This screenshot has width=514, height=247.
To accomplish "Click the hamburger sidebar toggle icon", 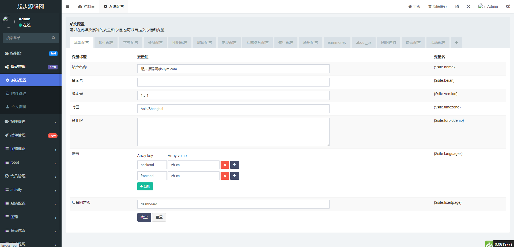I will coord(68,6).
